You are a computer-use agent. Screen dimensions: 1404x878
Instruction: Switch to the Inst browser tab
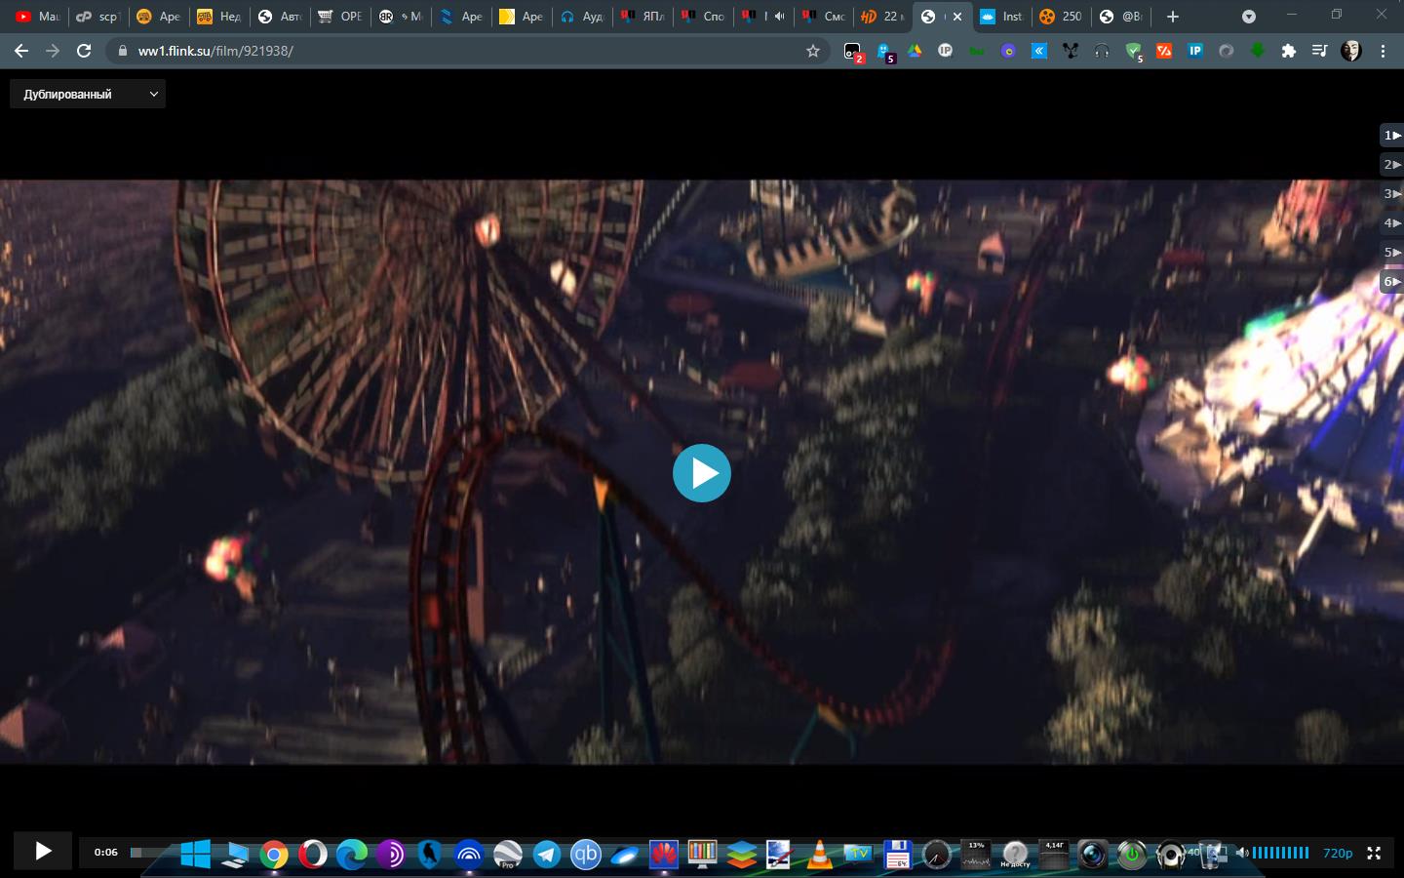click(x=1002, y=17)
